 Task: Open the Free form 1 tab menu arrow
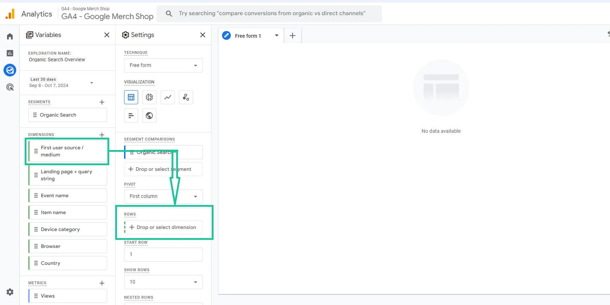coord(277,36)
